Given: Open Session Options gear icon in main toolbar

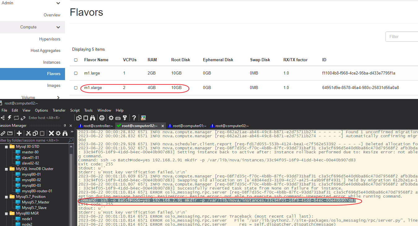Looking at the screenshot, I should click(111, 118).
